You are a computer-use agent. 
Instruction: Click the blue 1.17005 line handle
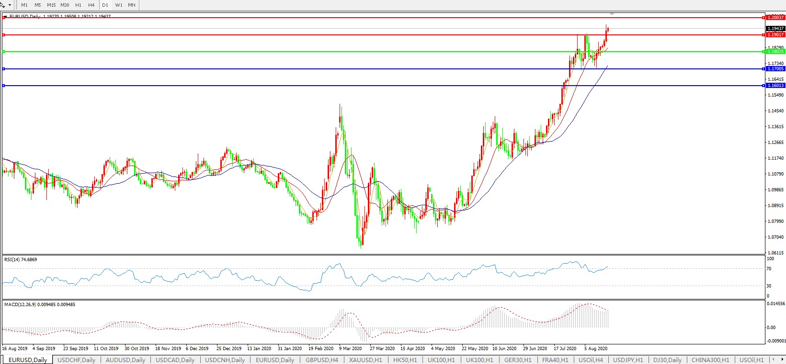(4, 69)
